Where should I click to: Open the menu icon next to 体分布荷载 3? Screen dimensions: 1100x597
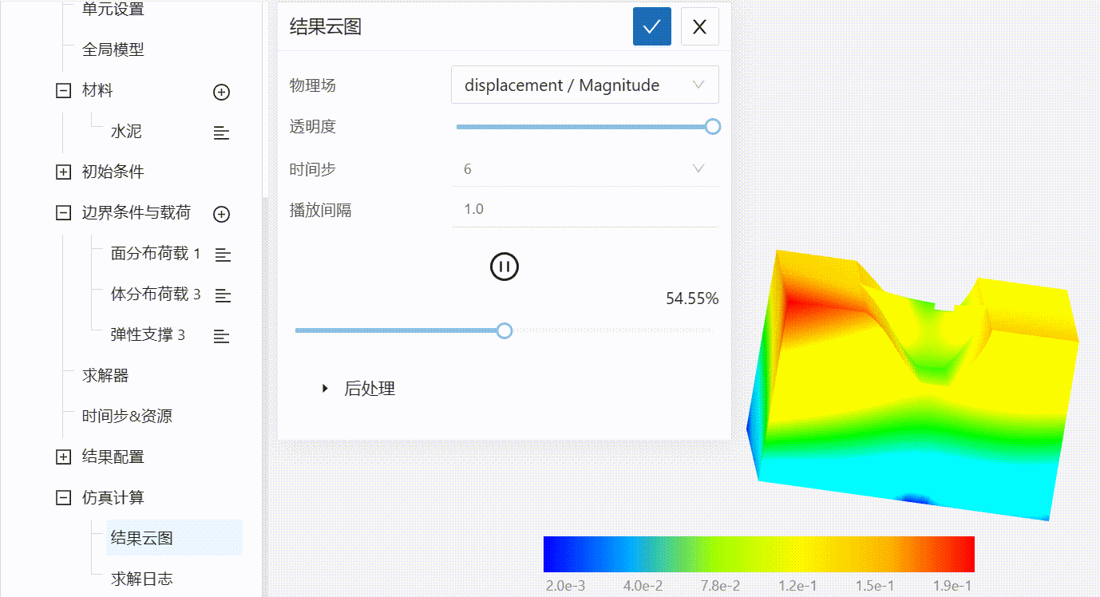(223, 296)
